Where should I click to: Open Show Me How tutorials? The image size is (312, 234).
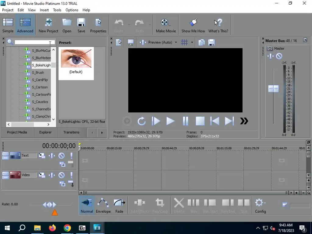tap(193, 25)
